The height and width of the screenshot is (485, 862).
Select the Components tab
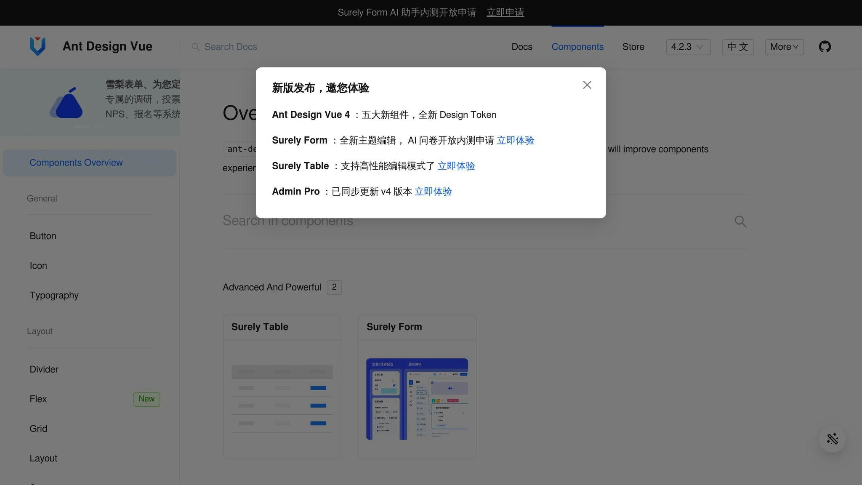[577, 47]
